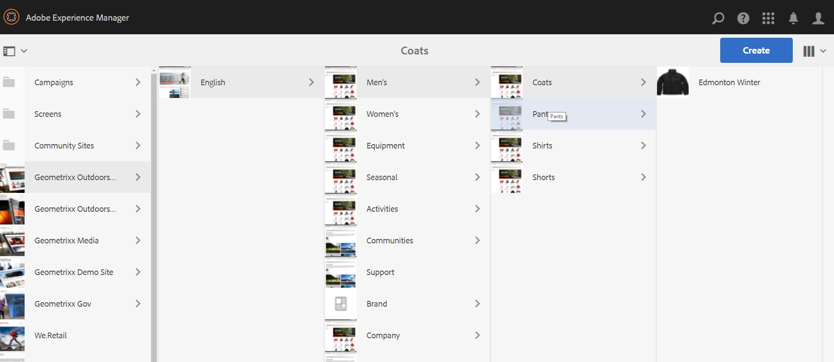Select the Equipment page thumbnail

point(340,145)
